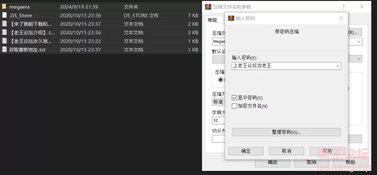Click WinRAR icon in 输入密码 title bar
Screen dimensions: 377x175
pyautogui.click(x=231, y=18)
